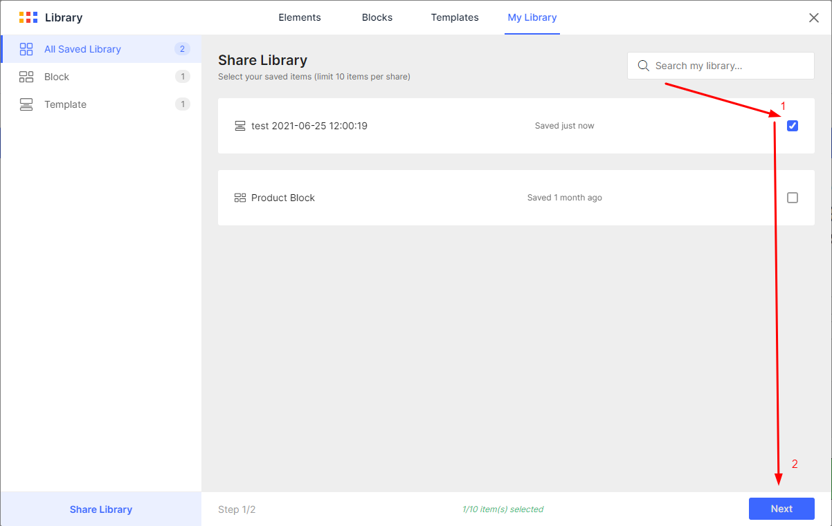Go to the Templates tab
Viewport: 832px width, 526px height.
(x=455, y=17)
